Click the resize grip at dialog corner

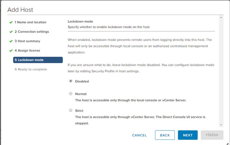[227, 144]
